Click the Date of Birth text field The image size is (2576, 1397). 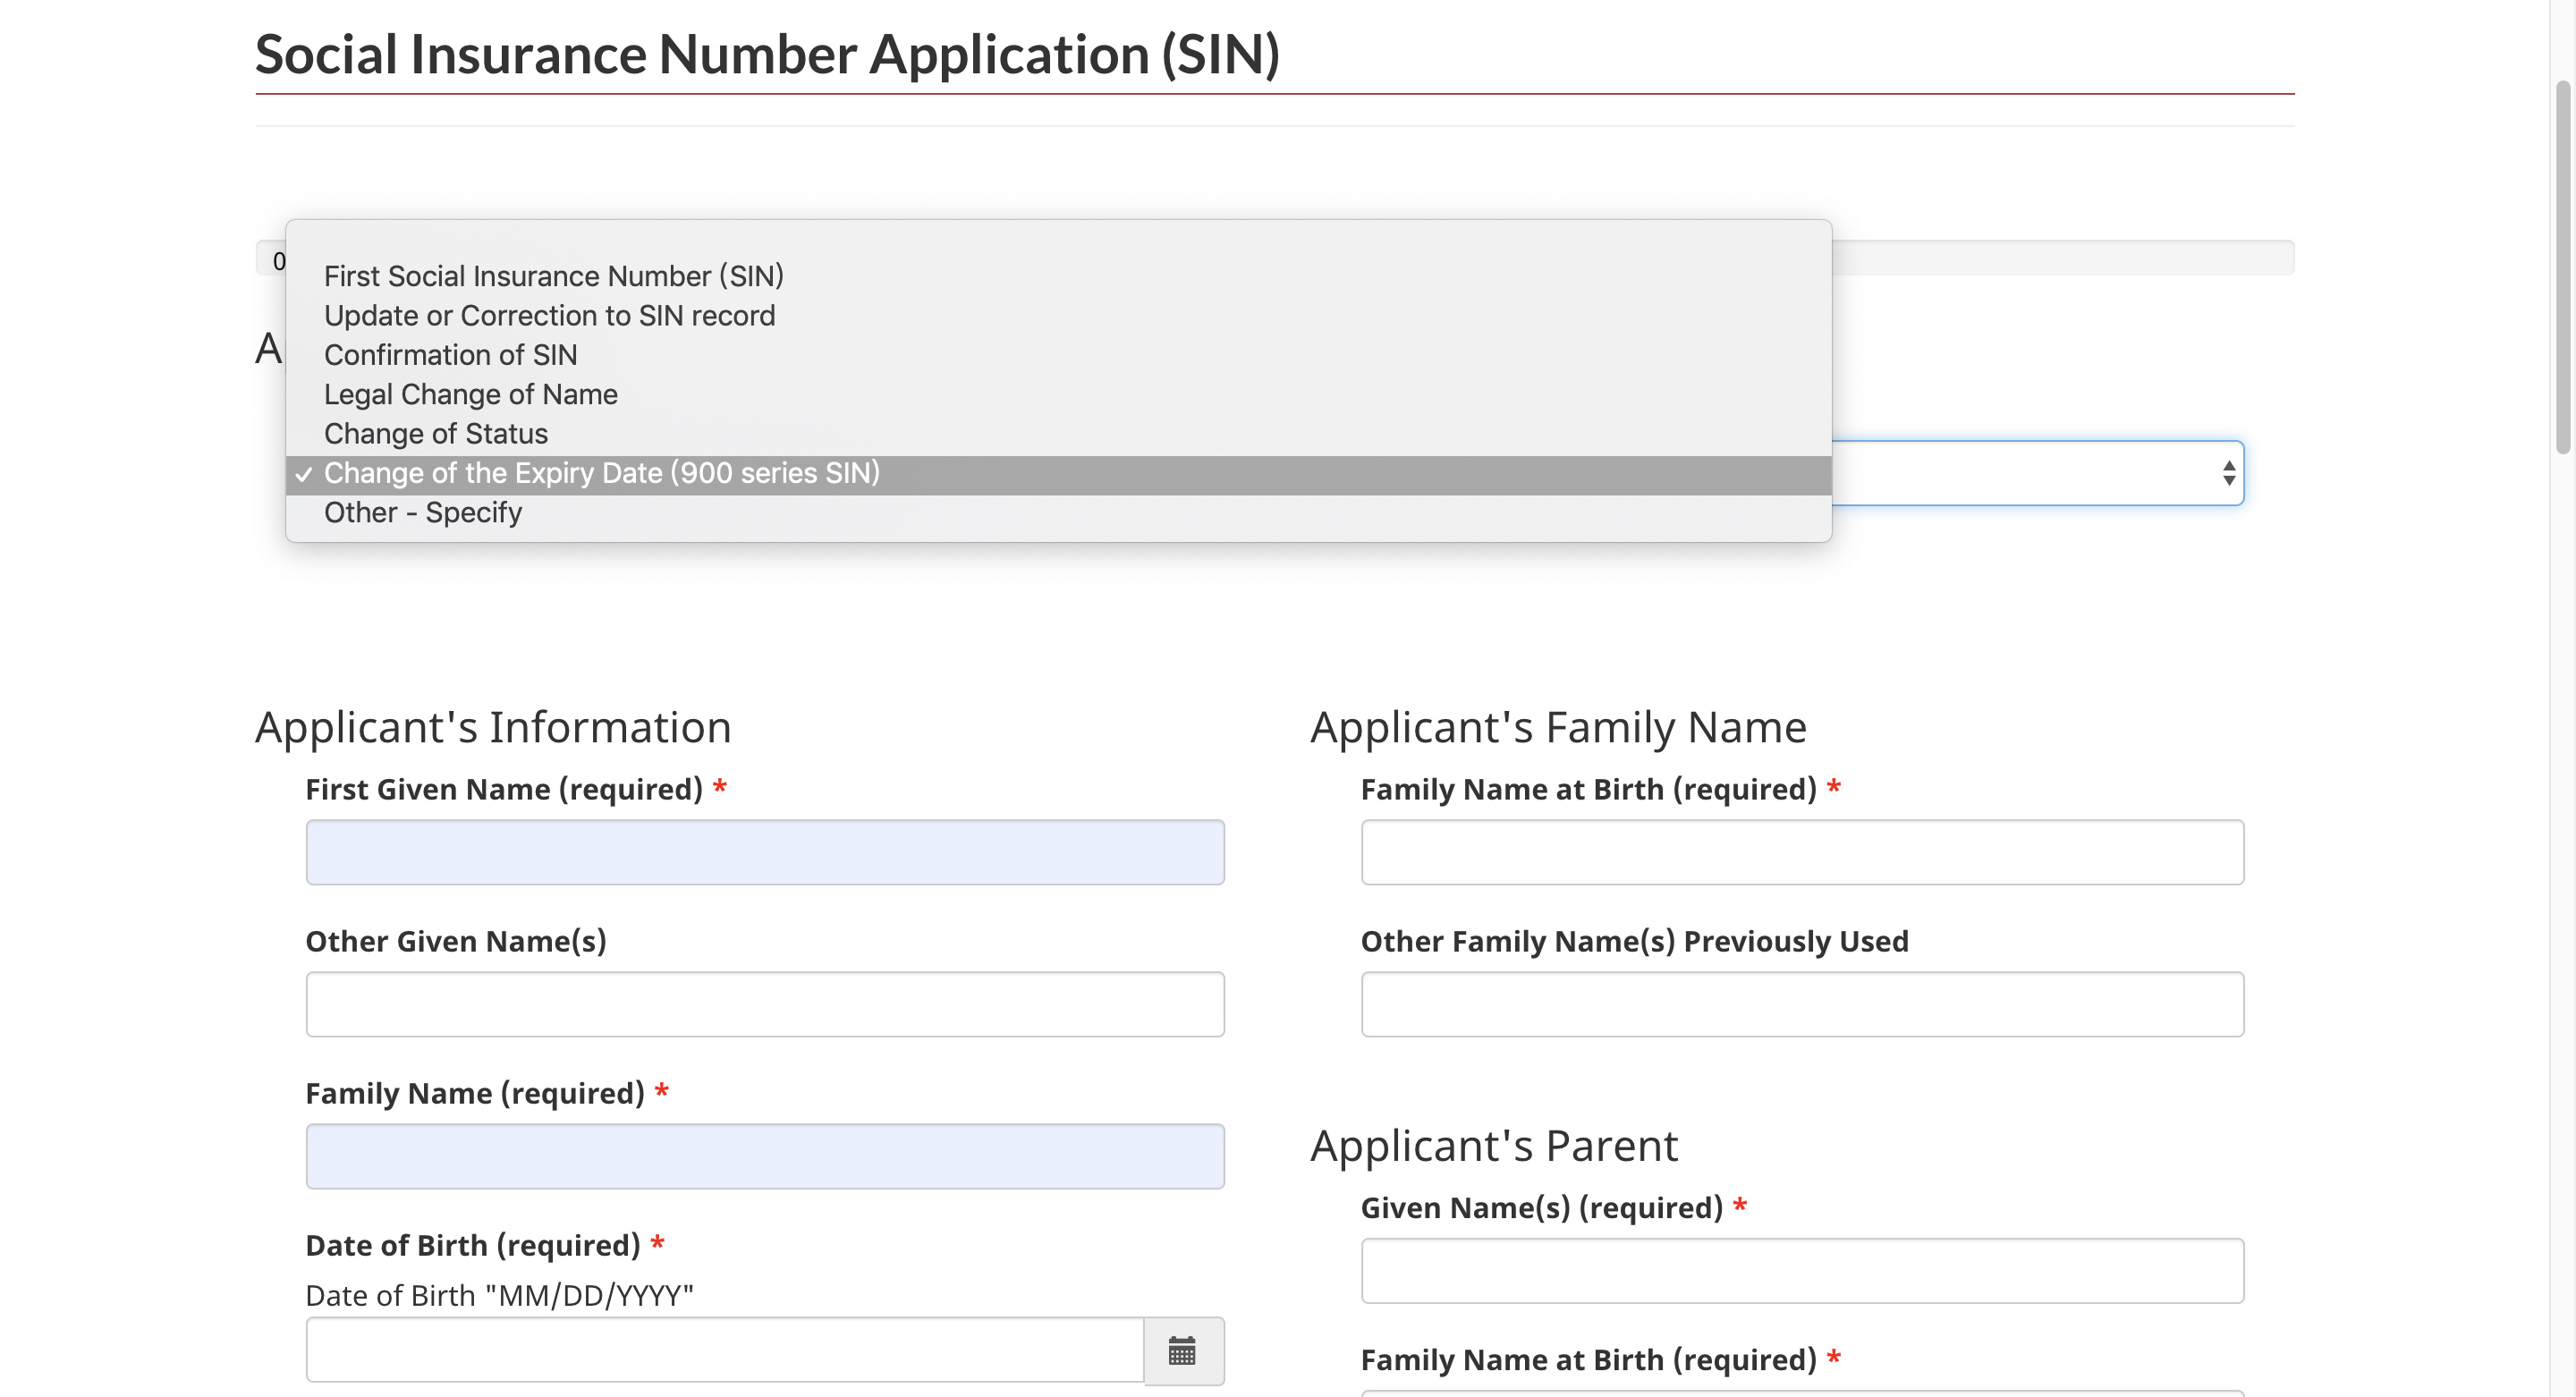725,1350
